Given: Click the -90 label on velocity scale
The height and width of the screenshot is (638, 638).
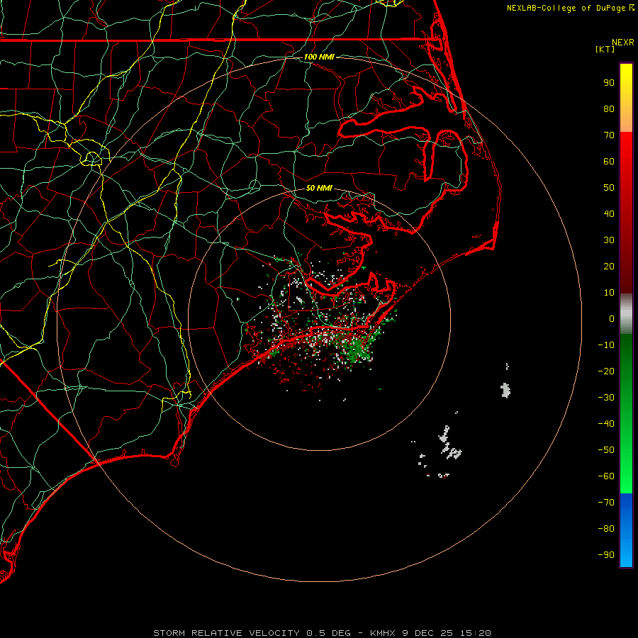Looking at the screenshot, I should coord(606,555).
